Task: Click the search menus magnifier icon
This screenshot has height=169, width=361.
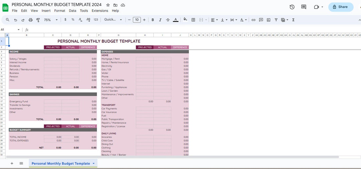Action: coord(8,20)
